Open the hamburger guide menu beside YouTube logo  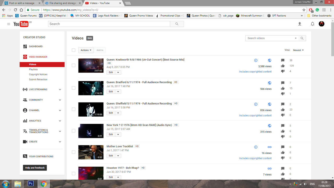9,24
